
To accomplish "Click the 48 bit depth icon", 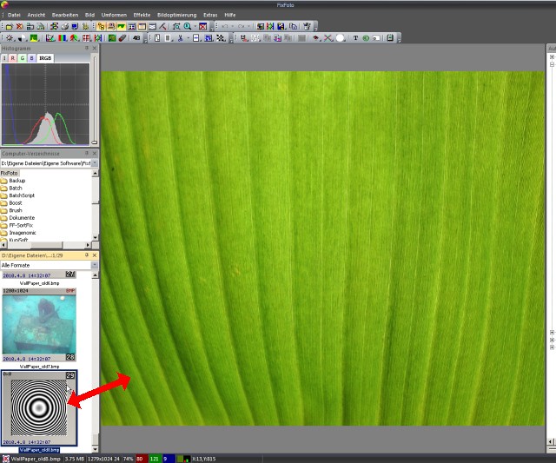I will click(x=136, y=38).
